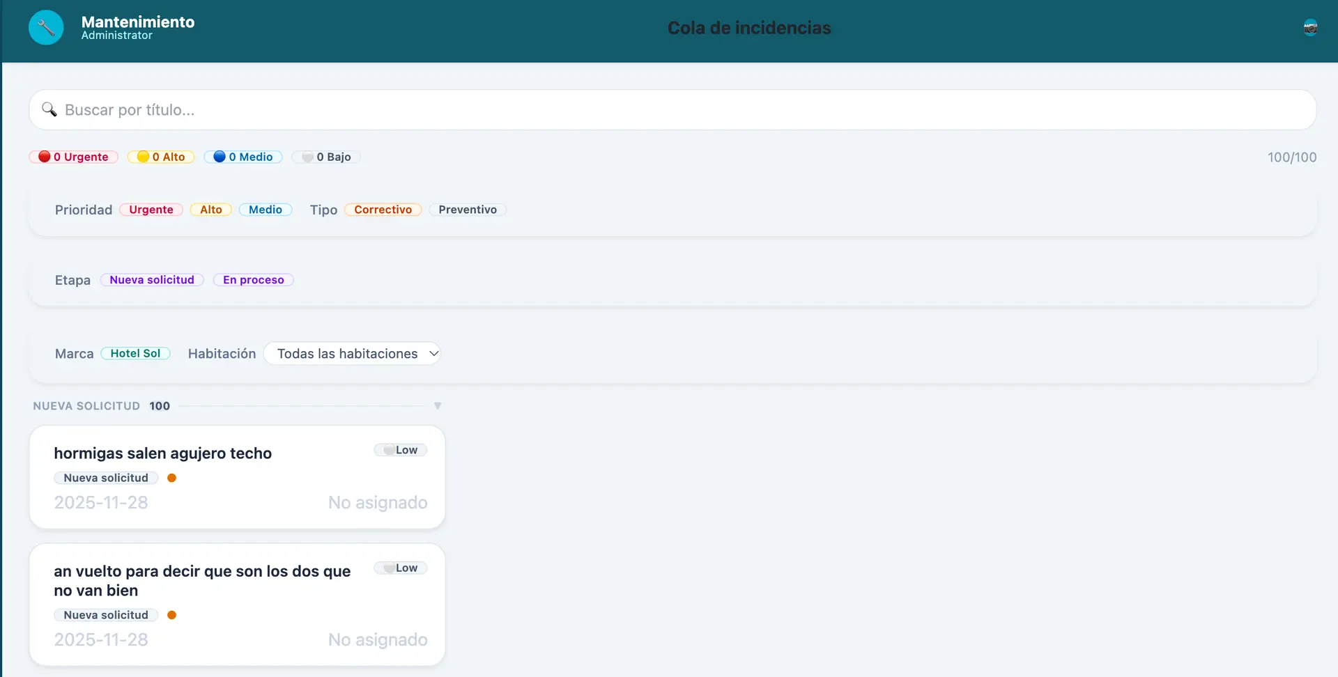
Task: Open Todas las habitaciones dropdown
Action: point(352,354)
